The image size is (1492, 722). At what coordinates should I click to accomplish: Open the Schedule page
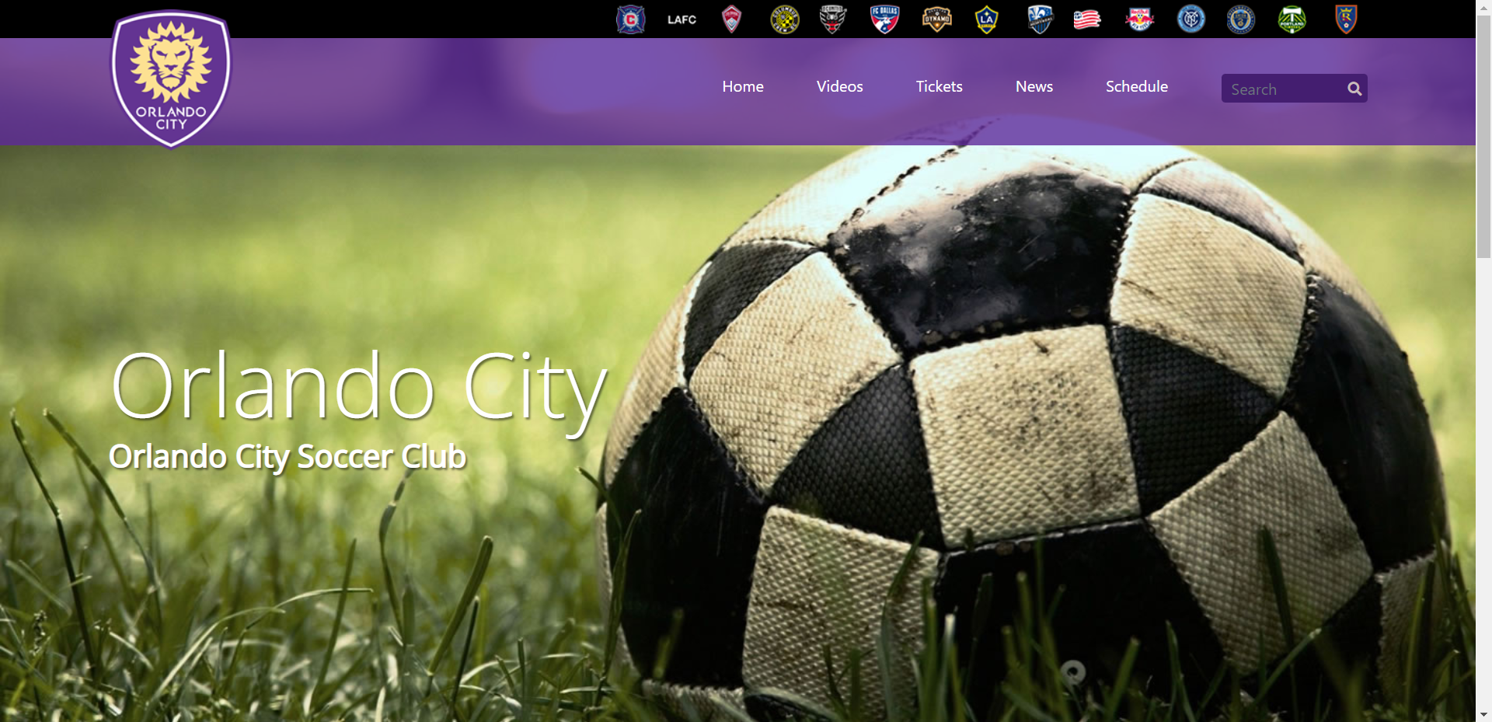click(1137, 86)
